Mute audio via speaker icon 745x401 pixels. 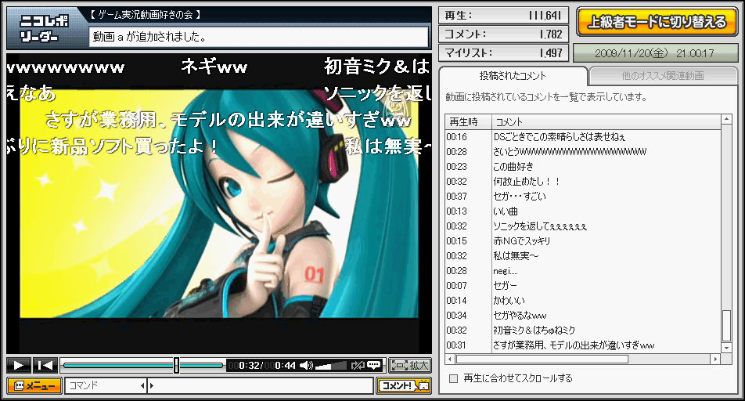click(306, 365)
